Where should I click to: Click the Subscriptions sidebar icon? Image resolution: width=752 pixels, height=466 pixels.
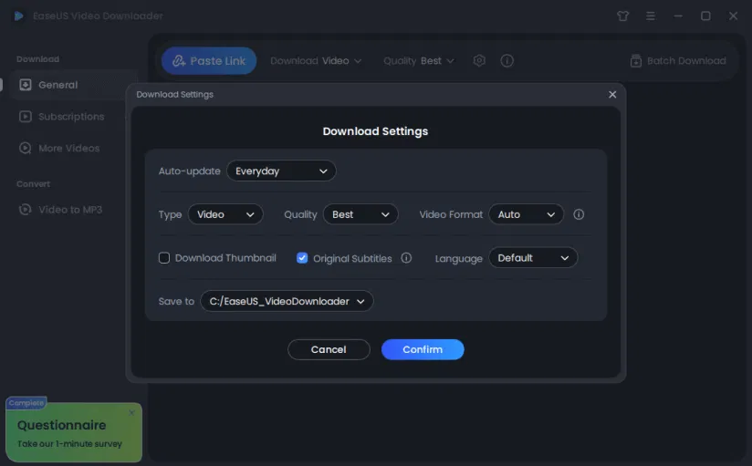pos(26,117)
